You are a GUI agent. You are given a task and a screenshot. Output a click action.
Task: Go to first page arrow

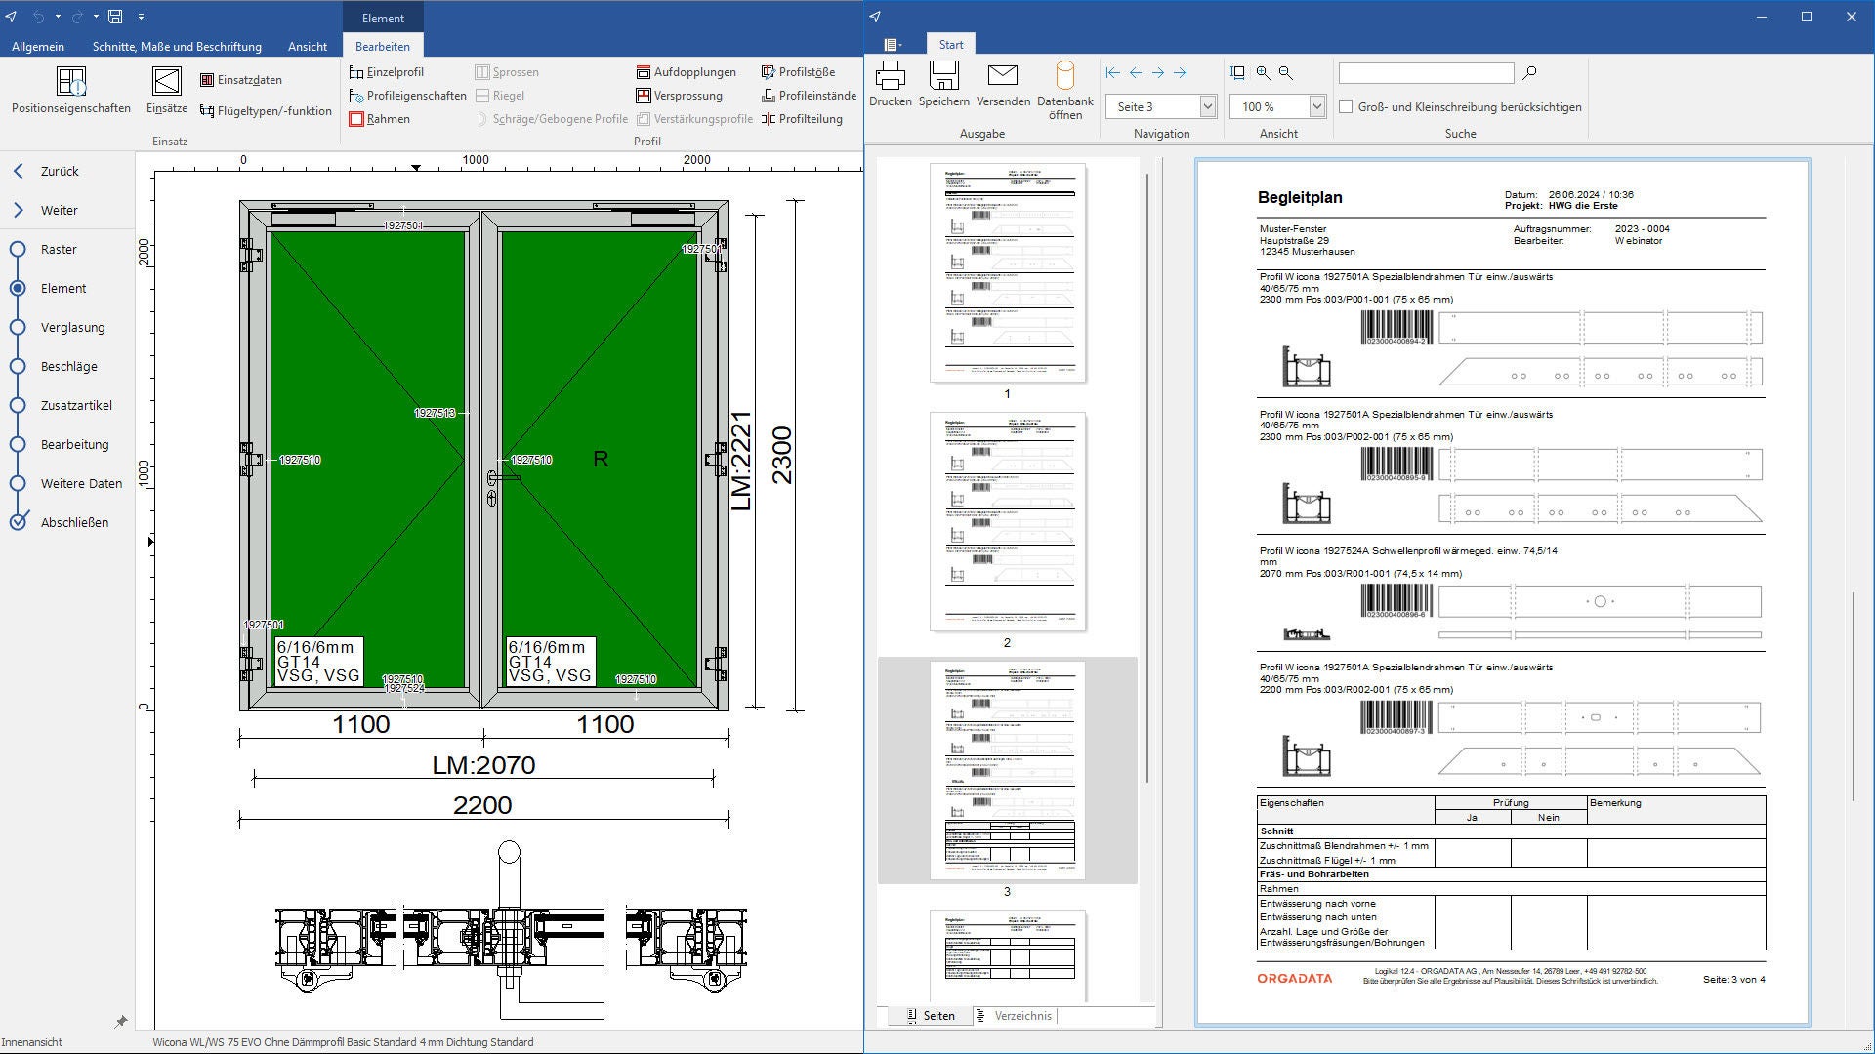(1112, 73)
